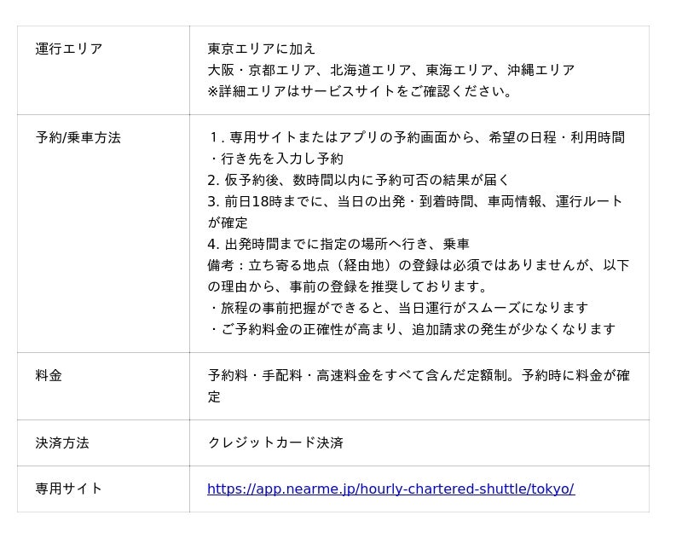The image size is (682, 538).
Task: Click the 専用サイト row label
Action: 69,489
